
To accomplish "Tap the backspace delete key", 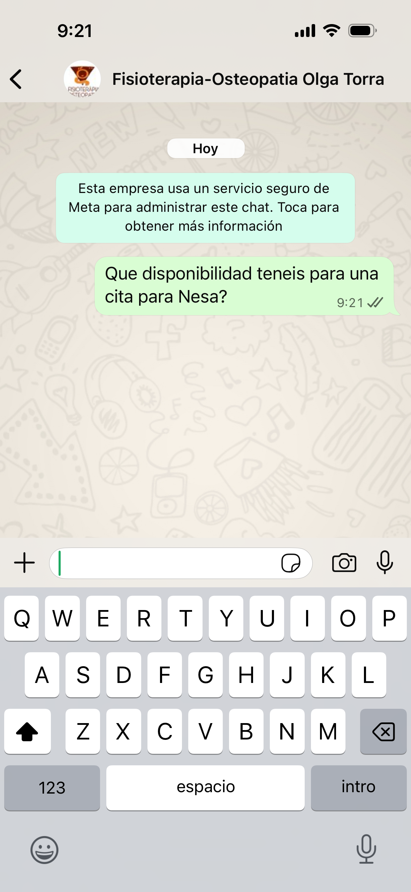I will (383, 731).
